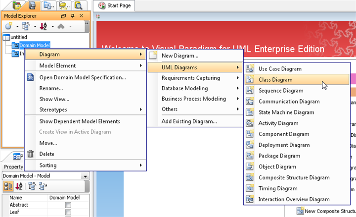Toggle the Leaf checkbox
This screenshot has width=356, height=217.
[x=68, y=212]
